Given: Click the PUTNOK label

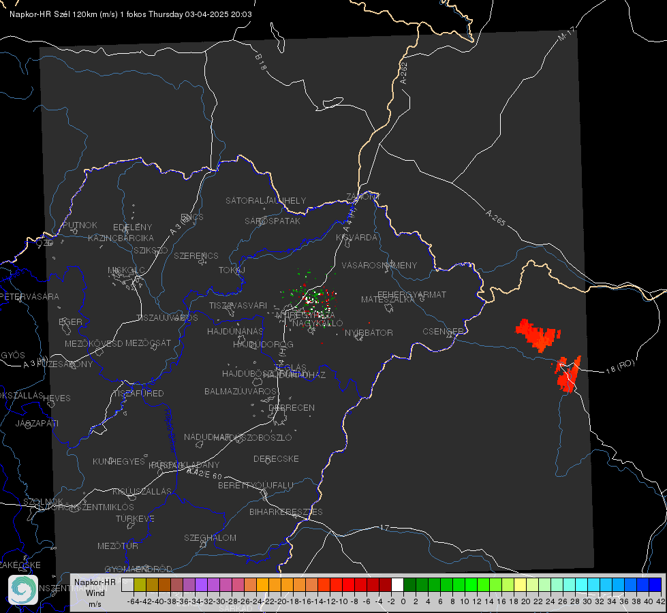Looking at the screenshot, I should [x=80, y=225].
